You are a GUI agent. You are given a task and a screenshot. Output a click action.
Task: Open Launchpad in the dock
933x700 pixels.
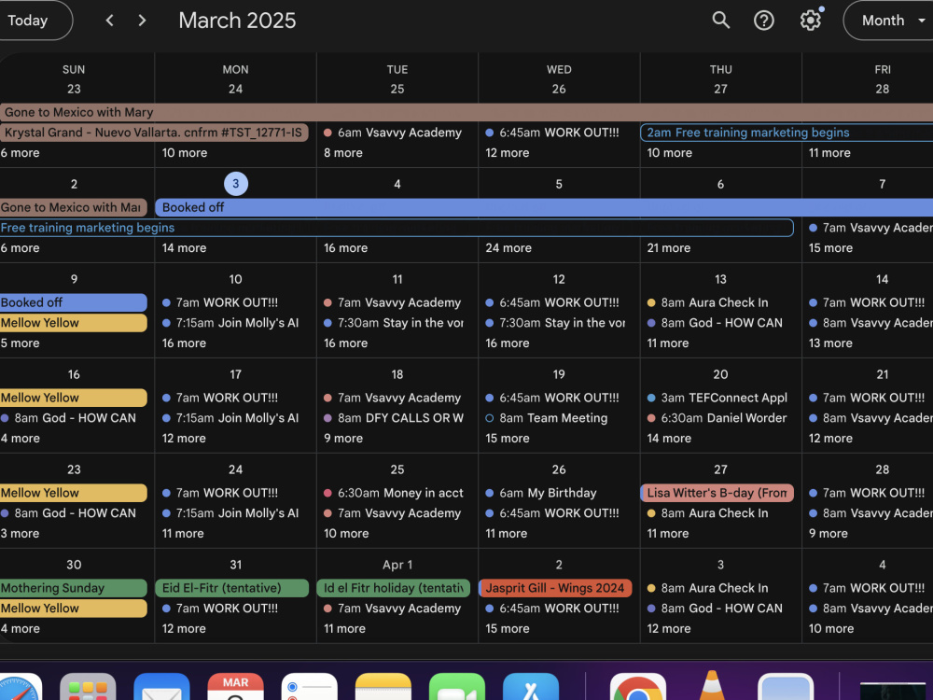[x=88, y=688]
